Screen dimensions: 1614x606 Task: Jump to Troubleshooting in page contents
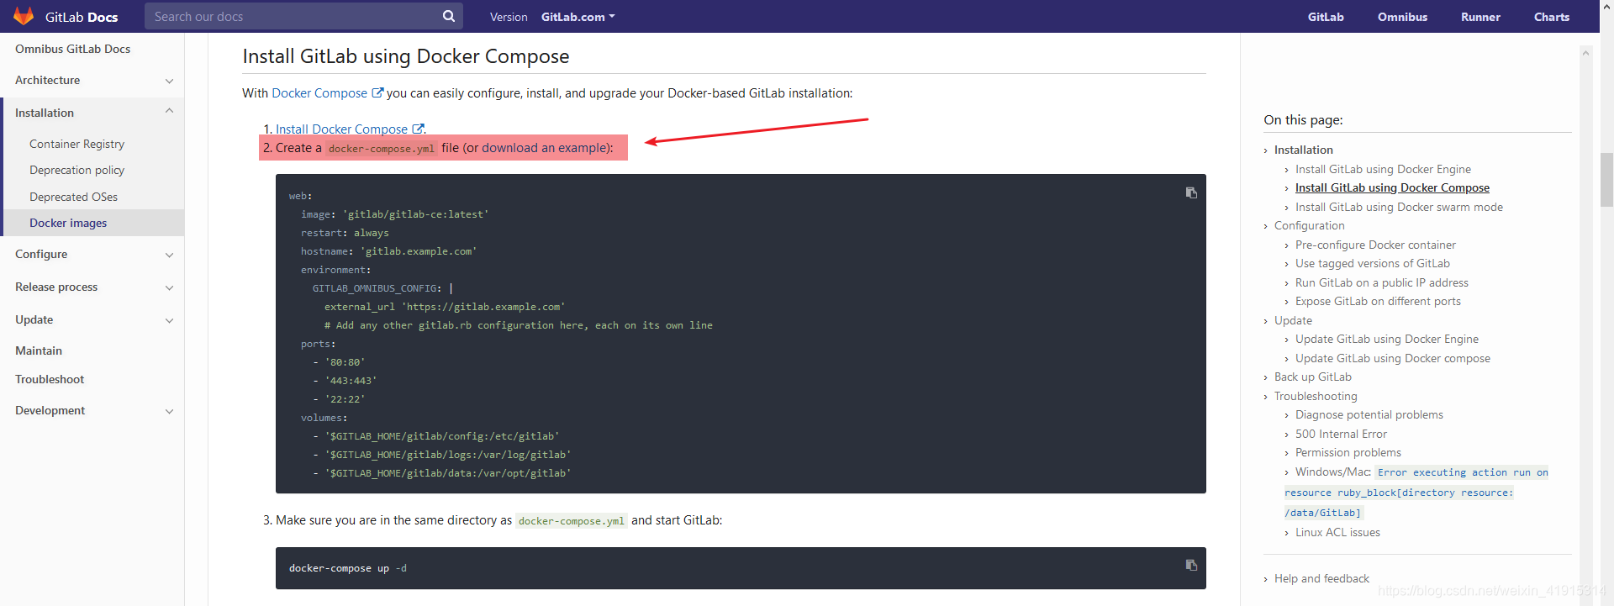[x=1316, y=396]
